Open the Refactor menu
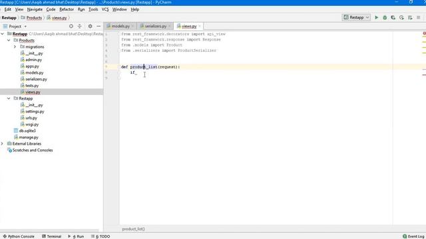The width and height of the screenshot is (426, 239). click(67, 9)
